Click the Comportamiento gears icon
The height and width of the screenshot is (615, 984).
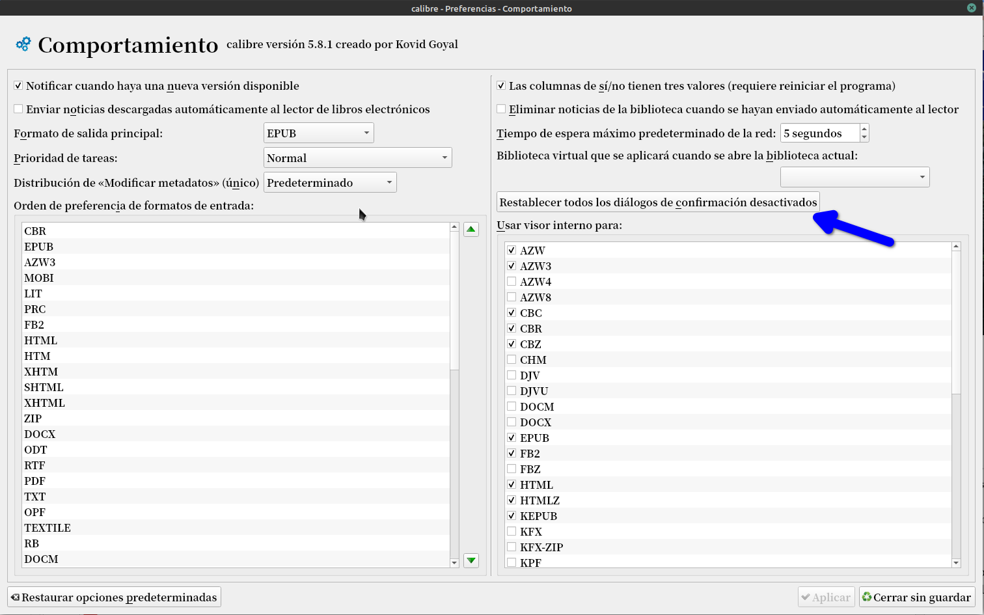coord(23,44)
